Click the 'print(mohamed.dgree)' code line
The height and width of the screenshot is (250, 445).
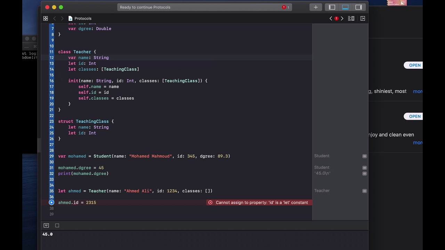click(83, 174)
